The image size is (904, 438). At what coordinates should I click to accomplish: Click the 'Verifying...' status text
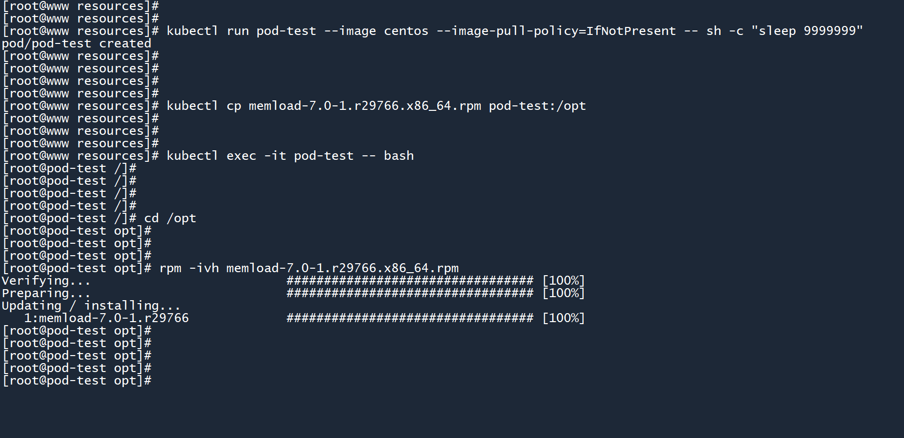pyautogui.click(x=46, y=281)
